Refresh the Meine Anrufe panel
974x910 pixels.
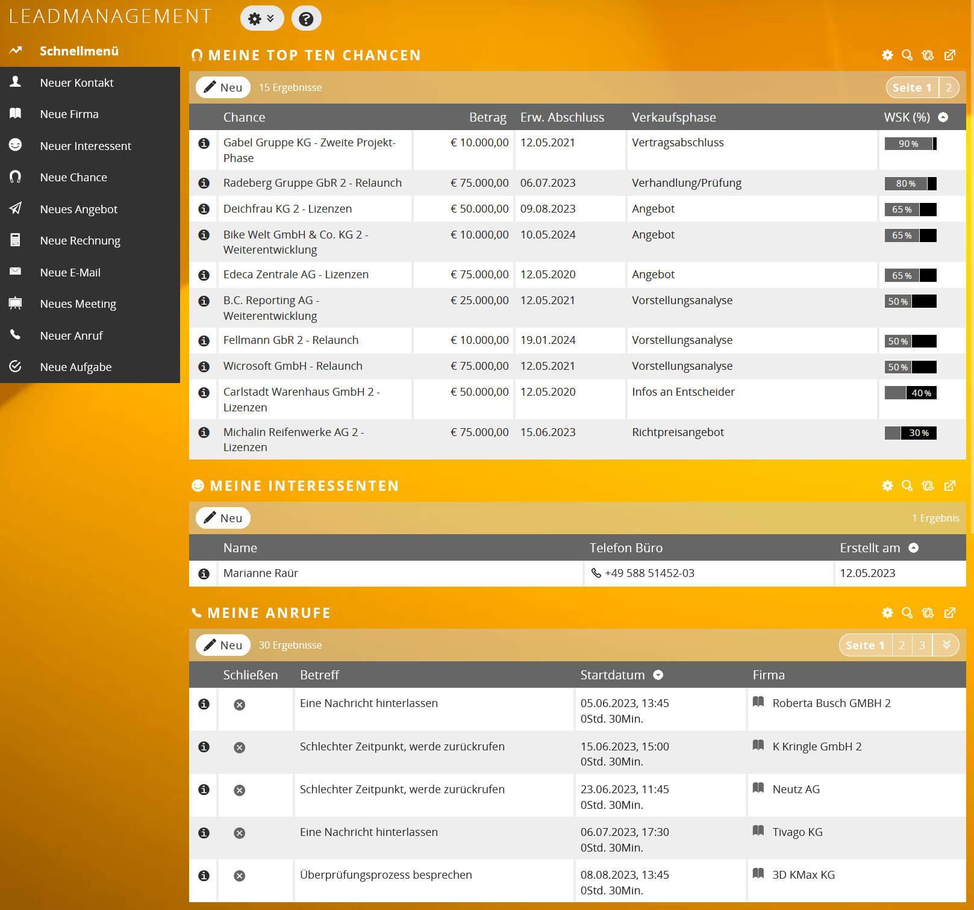coord(928,613)
